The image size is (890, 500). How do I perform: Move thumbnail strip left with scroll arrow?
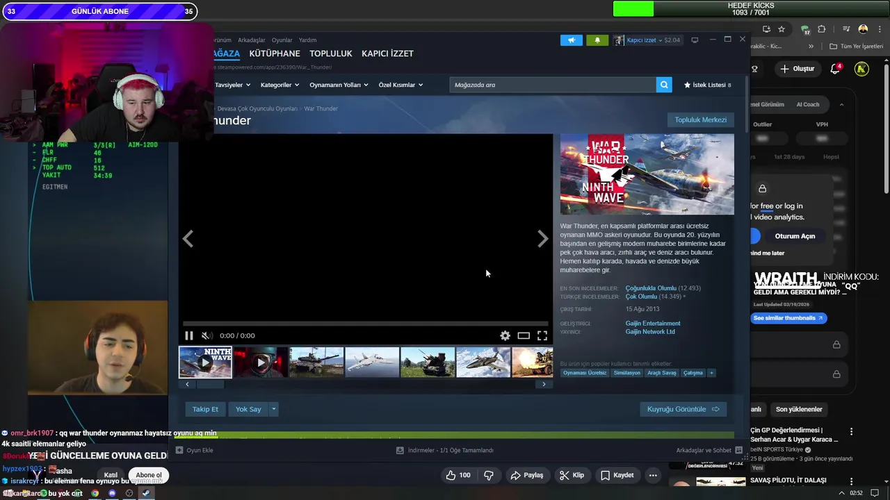[x=187, y=384]
